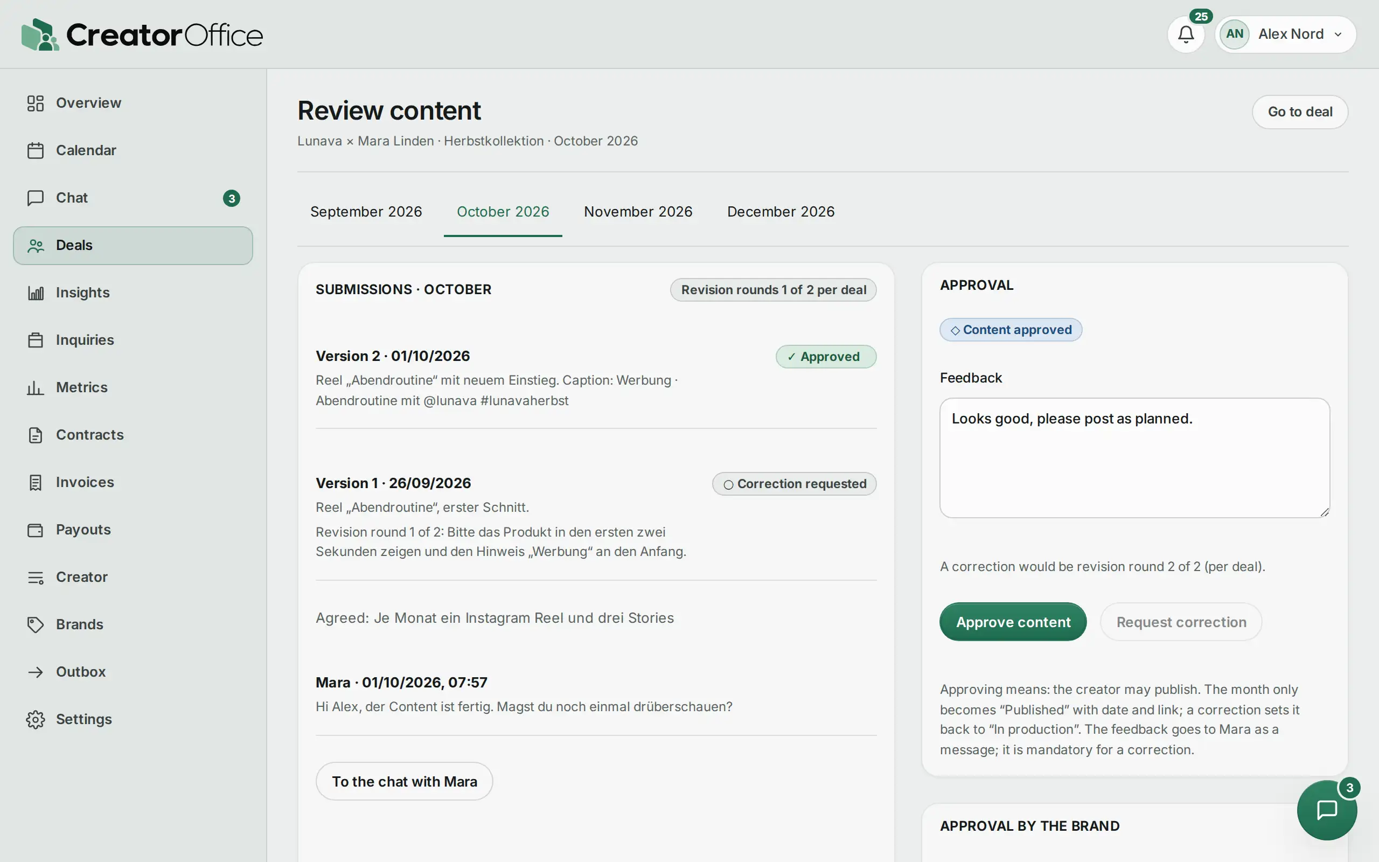Click the Go to deal button
Screen dimensions: 1379x862
coord(1300,112)
